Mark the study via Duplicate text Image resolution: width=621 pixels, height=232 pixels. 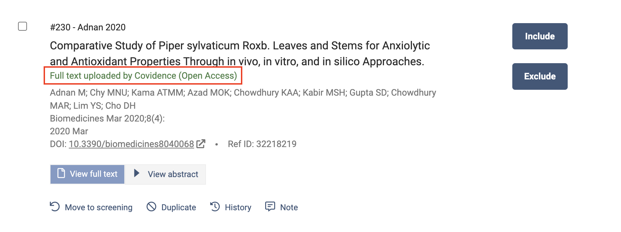tap(178, 207)
